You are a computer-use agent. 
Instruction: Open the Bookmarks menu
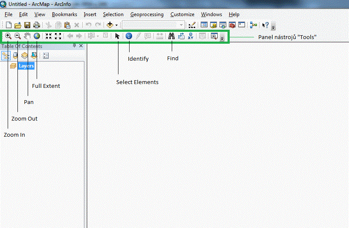pyautogui.click(x=64, y=14)
